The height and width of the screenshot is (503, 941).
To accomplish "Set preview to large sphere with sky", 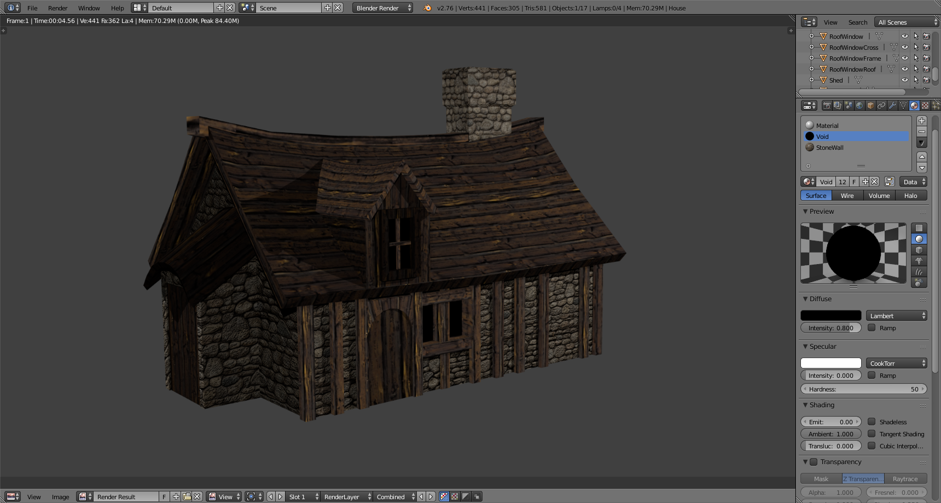I will [919, 283].
